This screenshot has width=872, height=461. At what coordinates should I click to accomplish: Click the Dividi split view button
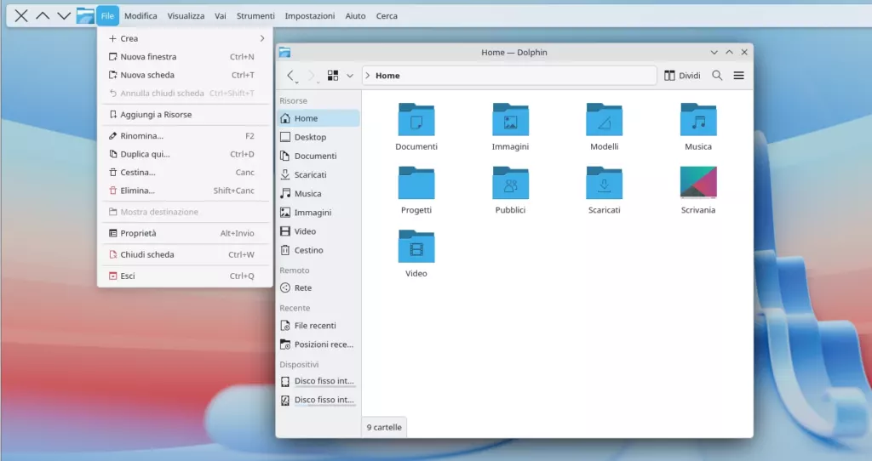click(682, 76)
